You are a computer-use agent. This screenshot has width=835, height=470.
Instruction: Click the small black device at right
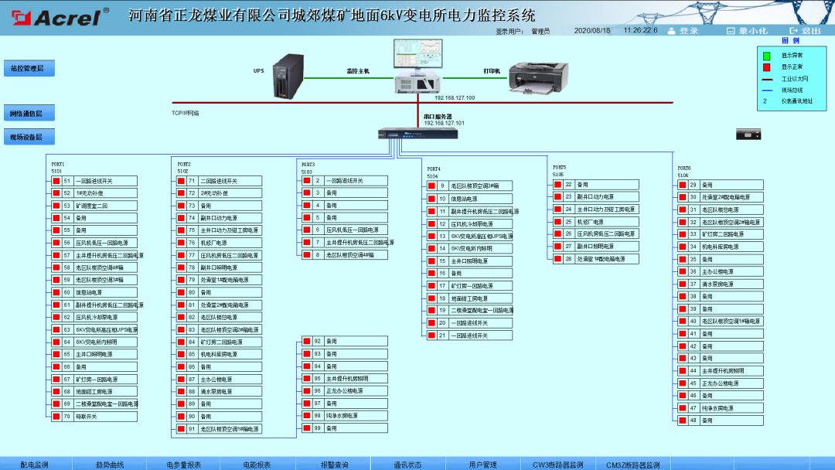(x=748, y=135)
